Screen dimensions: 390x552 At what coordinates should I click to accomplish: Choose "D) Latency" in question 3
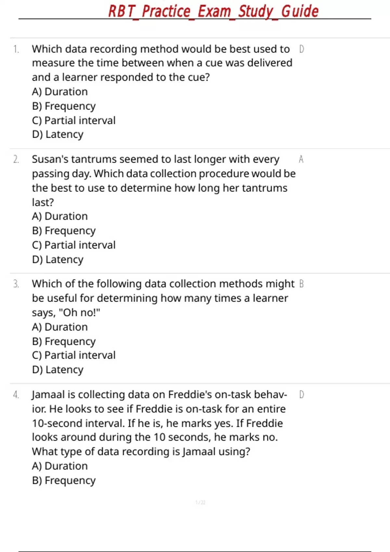point(58,370)
